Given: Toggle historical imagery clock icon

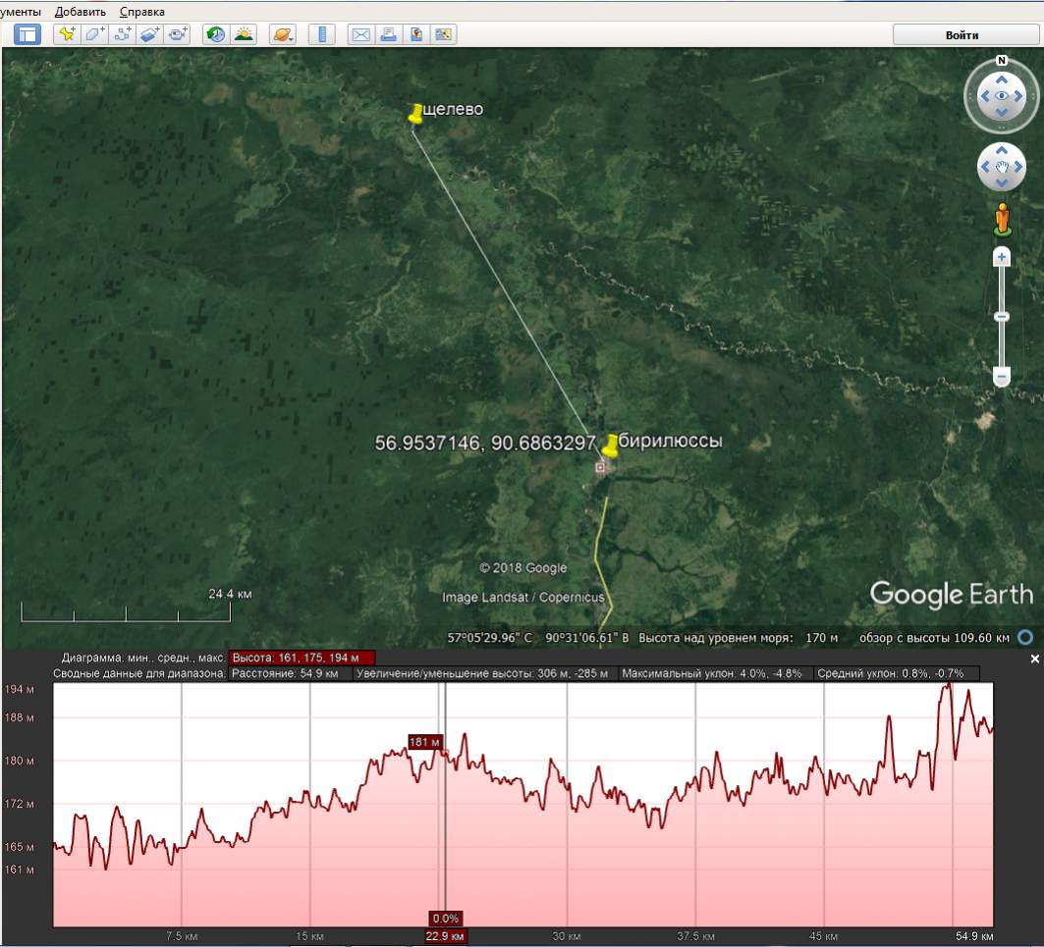Looking at the screenshot, I should click(215, 34).
